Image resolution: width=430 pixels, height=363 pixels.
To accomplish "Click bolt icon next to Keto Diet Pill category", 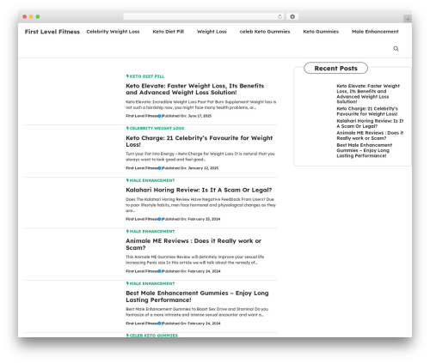I will [x=127, y=76].
